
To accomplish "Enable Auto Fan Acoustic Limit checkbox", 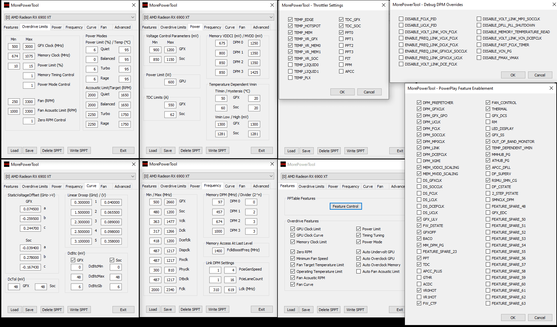I will [x=358, y=272].
